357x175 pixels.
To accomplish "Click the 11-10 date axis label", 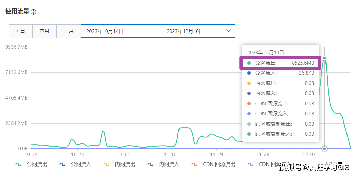I will (x=170, y=154).
